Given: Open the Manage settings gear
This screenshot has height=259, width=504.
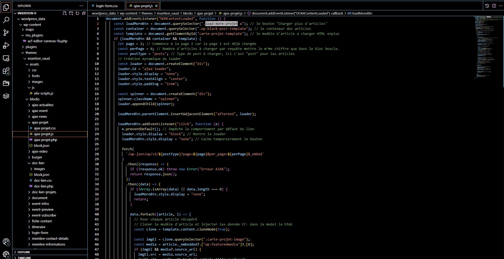Looking at the screenshot, I should (6, 254).
